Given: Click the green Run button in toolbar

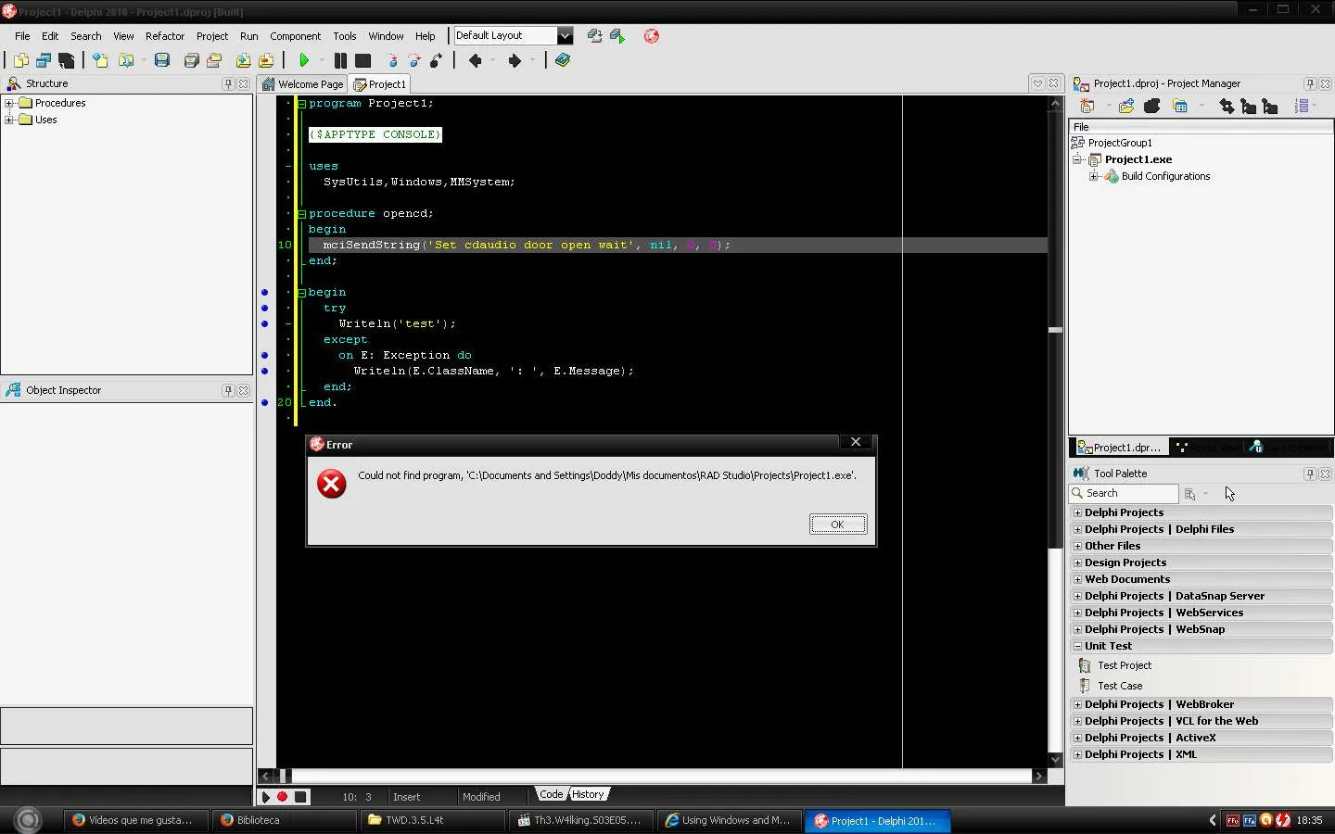Looking at the screenshot, I should pyautogui.click(x=304, y=60).
